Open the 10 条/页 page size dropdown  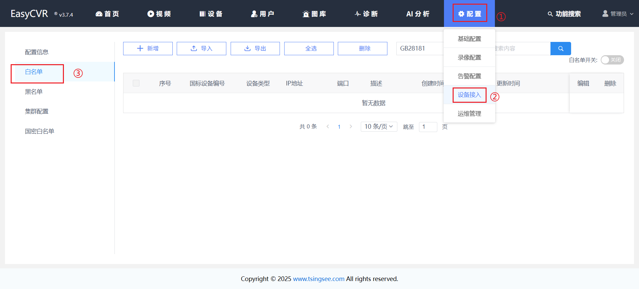tap(379, 127)
